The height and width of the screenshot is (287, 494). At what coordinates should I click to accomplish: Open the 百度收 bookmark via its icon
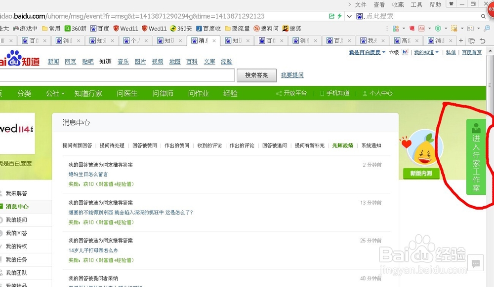pos(198,28)
